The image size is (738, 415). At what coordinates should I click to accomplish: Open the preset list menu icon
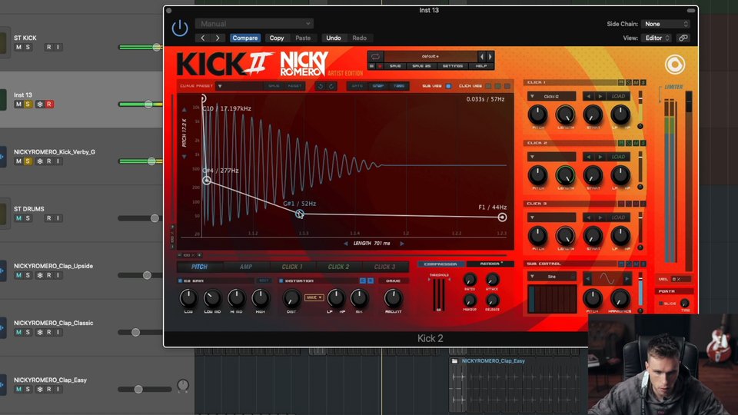click(x=372, y=66)
